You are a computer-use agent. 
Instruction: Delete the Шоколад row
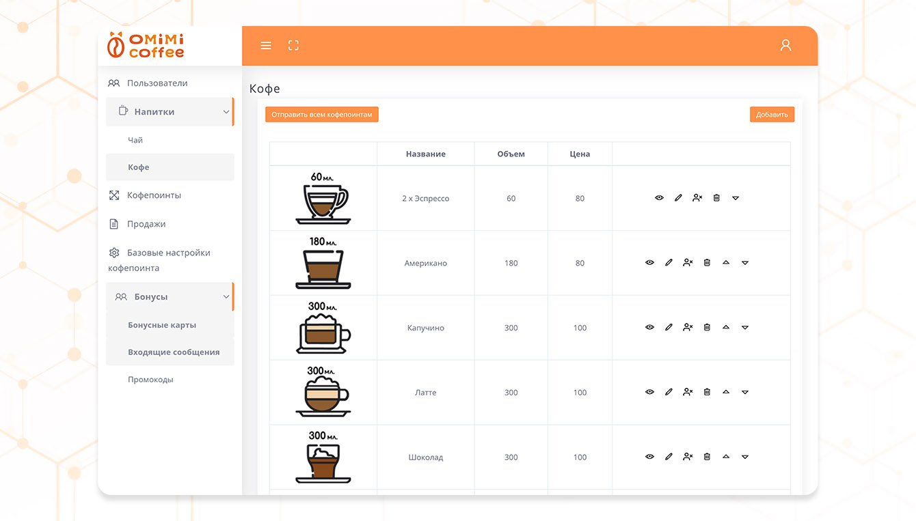click(x=707, y=457)
